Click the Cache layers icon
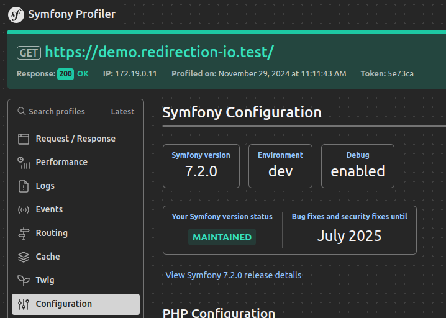The height and width of the screenshot is (318, 446). pyautogui.click(x=24, y=257)
